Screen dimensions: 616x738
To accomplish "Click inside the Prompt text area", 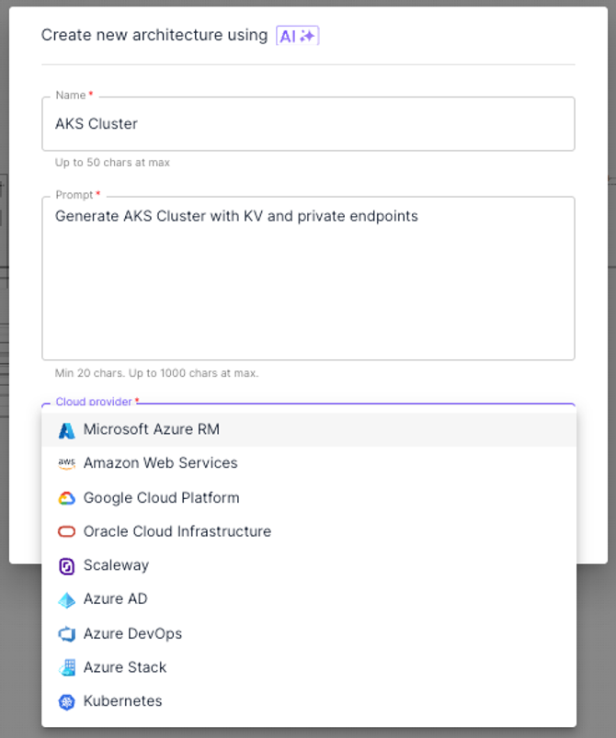I will pos(308,285).
